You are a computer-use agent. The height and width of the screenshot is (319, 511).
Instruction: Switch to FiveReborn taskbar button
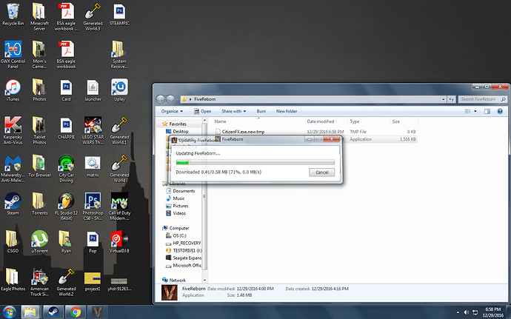click(x=97, y=312)
